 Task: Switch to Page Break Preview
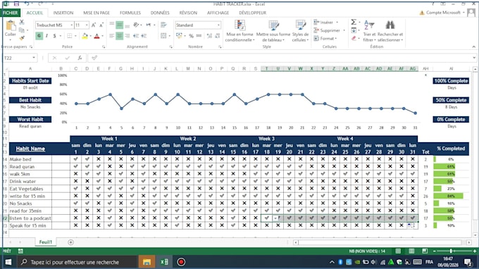[425, 251]
